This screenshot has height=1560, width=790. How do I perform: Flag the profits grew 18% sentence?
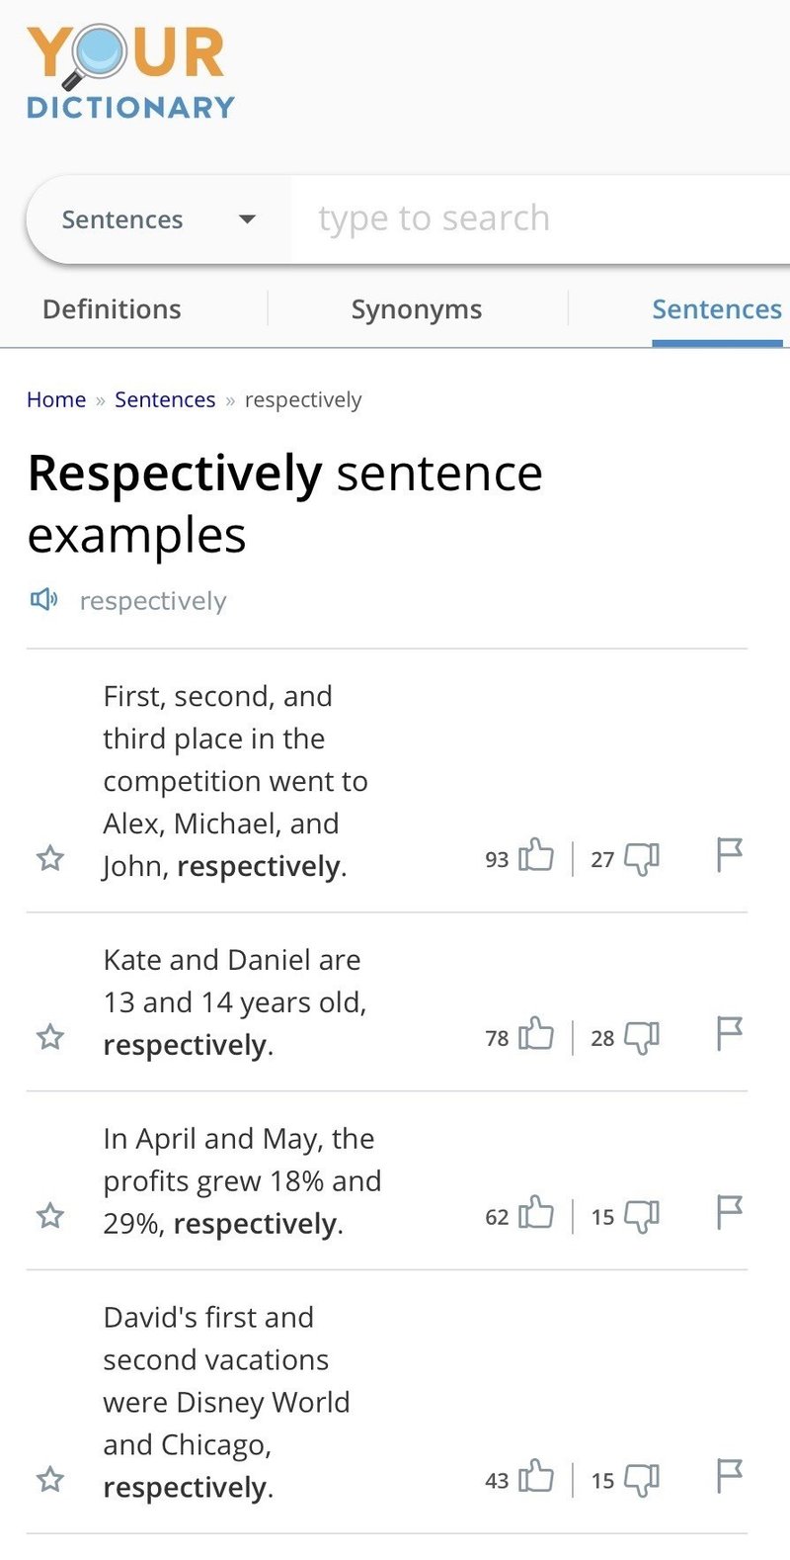[x=729, y=1212]
